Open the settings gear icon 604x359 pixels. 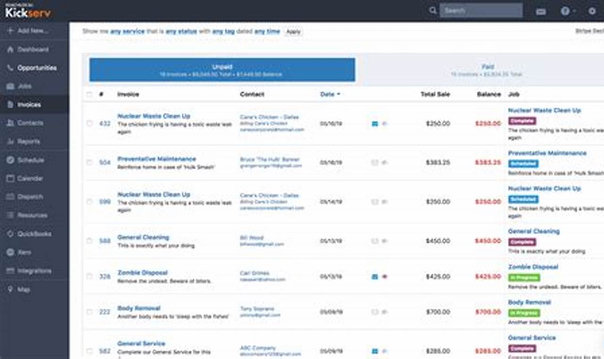click(592, 10)
